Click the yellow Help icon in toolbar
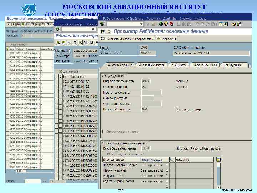 [x=233, y=24]
